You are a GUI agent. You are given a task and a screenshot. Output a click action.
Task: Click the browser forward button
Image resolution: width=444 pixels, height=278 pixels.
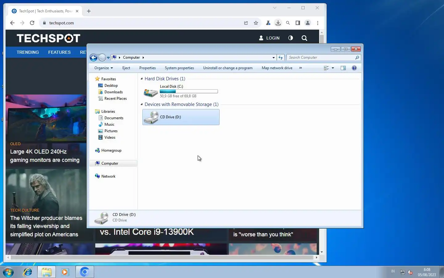pyautogui.click(x=22, y=23)
